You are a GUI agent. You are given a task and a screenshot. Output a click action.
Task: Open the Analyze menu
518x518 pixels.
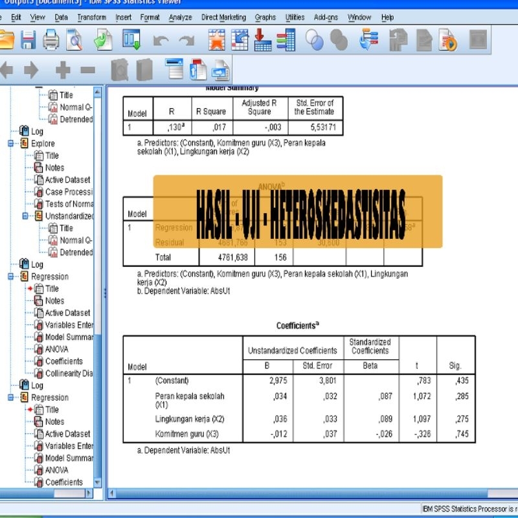(179, 17)
